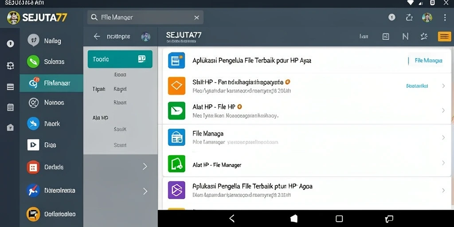Click the blue link in Stul HP row
The height and width of the screenshot is (227, 454).
coord(417,86)
